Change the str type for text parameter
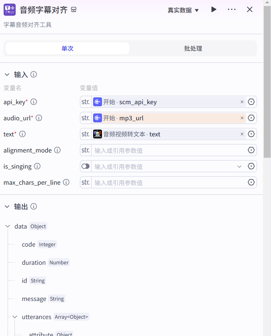The width and height of the screenshot is (271, 336). [x=85, y=134]
